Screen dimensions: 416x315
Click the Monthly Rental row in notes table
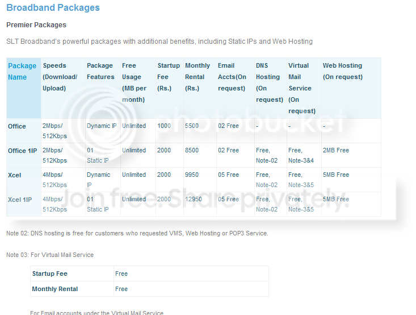(150, 289)
